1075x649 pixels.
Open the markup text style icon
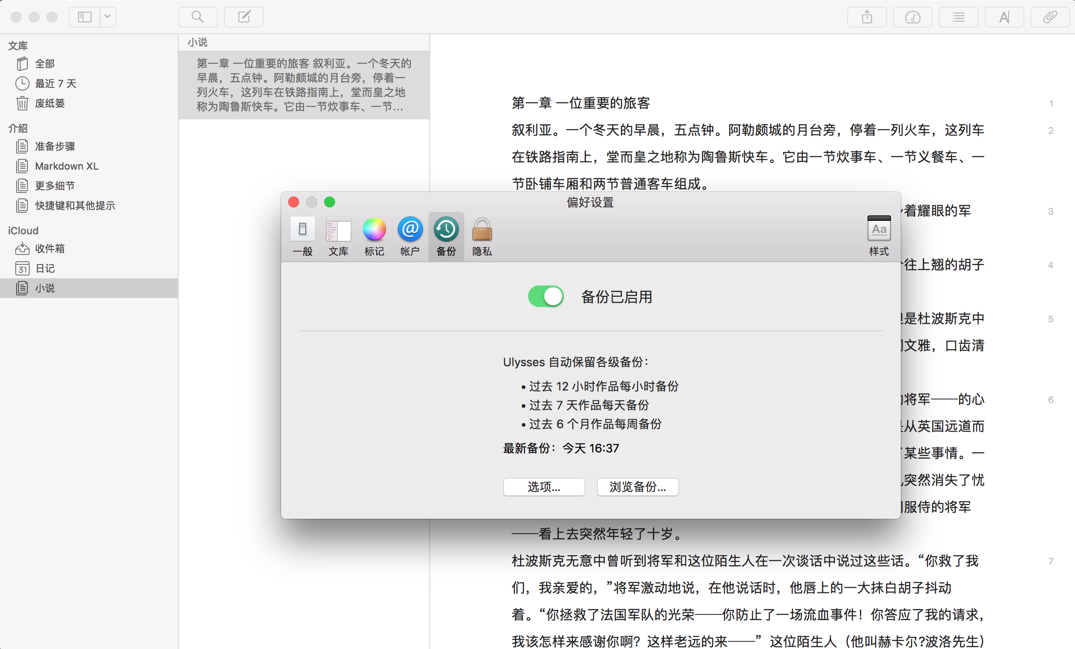click(1005, 17)
